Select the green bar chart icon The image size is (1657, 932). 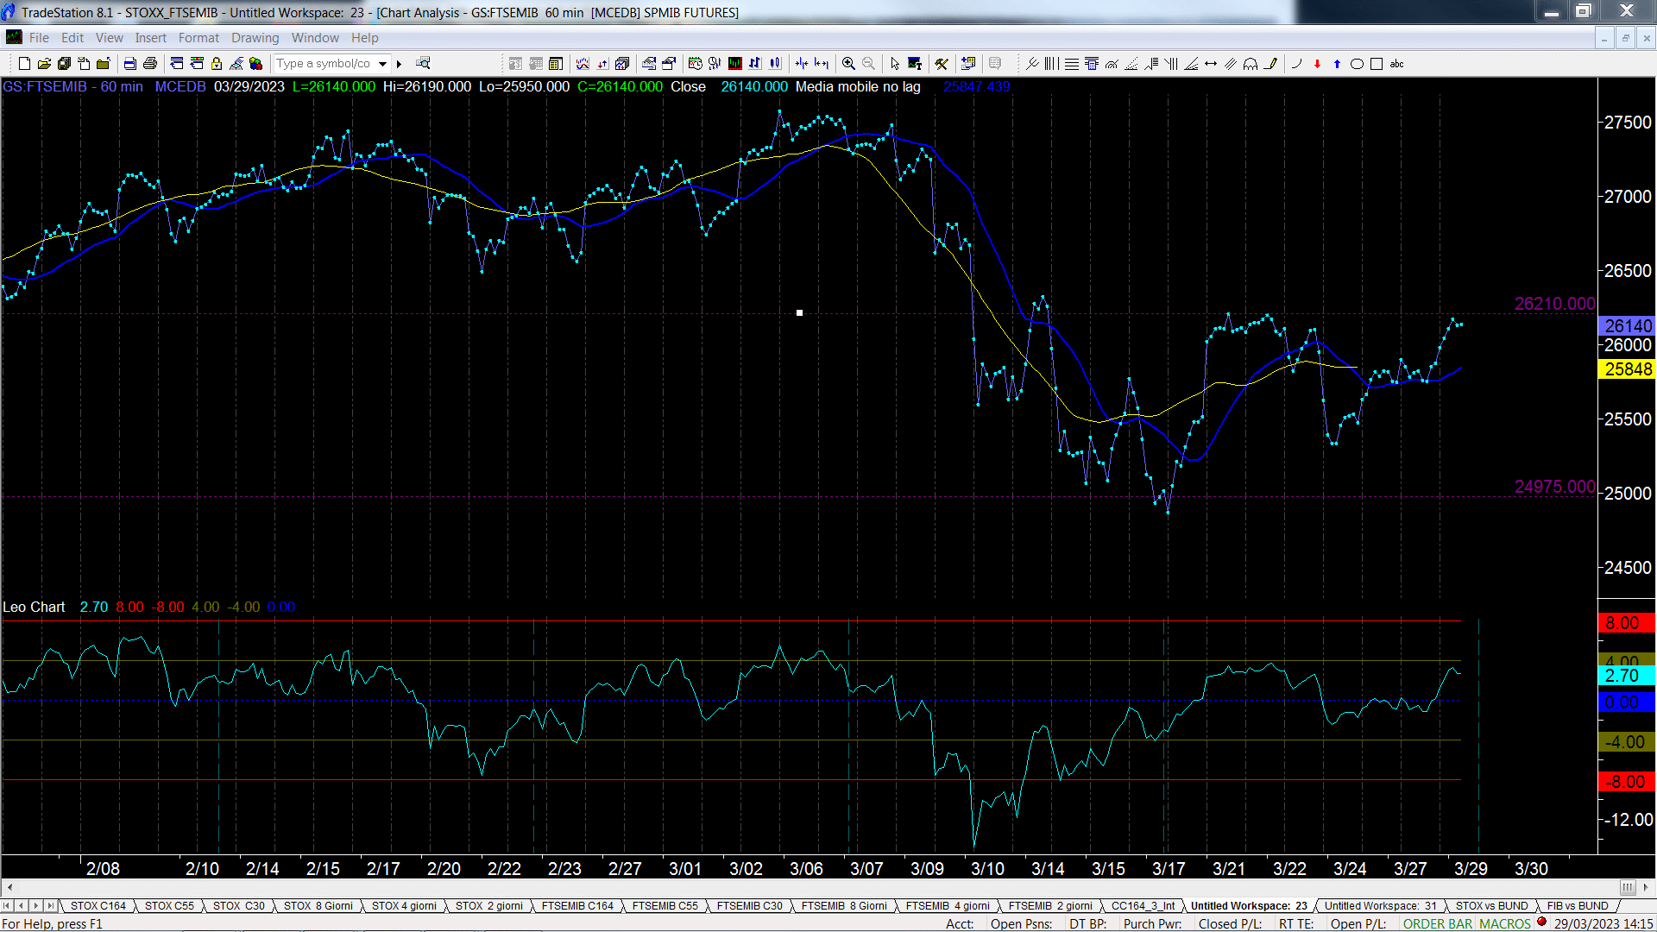(734, 64)
